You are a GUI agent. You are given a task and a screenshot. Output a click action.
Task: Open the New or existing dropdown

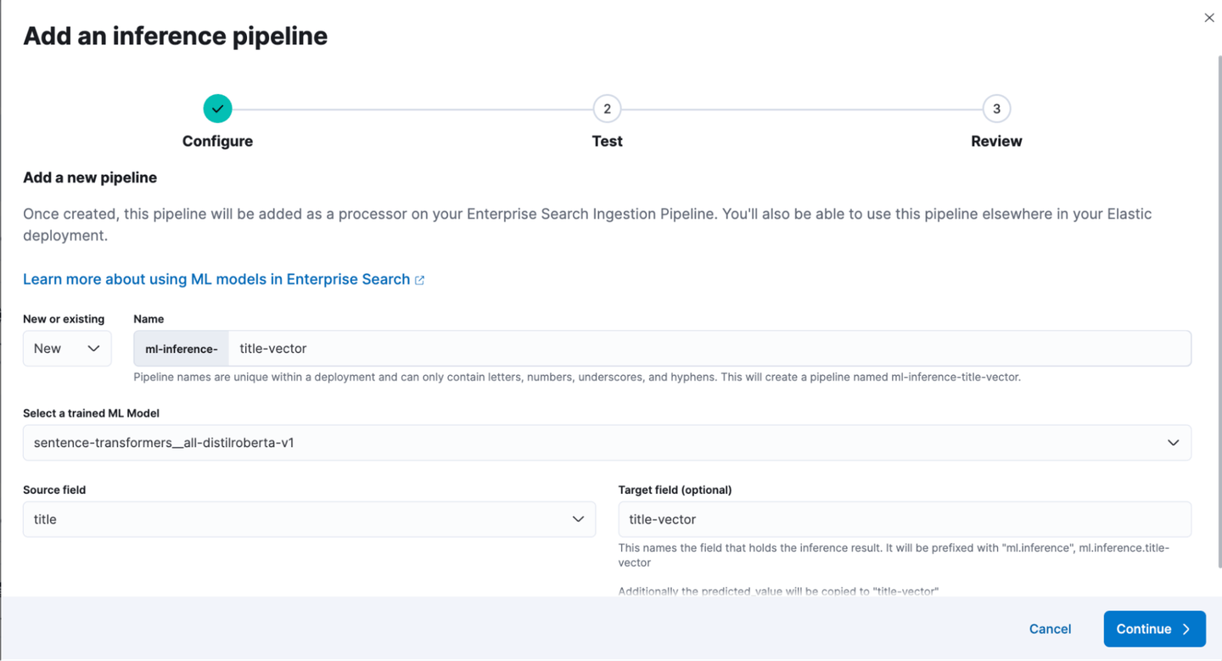coord(67,348)
